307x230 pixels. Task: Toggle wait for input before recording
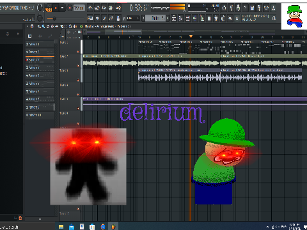click(97, 8)
